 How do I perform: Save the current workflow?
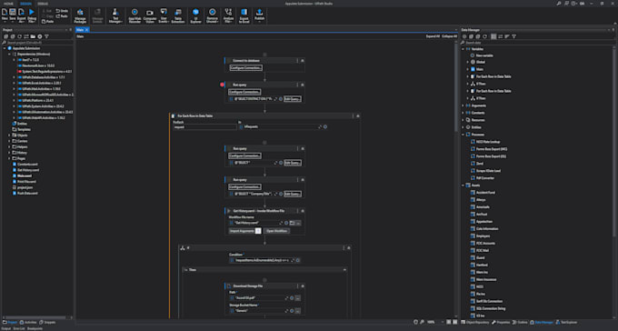[x=13, y=15]
